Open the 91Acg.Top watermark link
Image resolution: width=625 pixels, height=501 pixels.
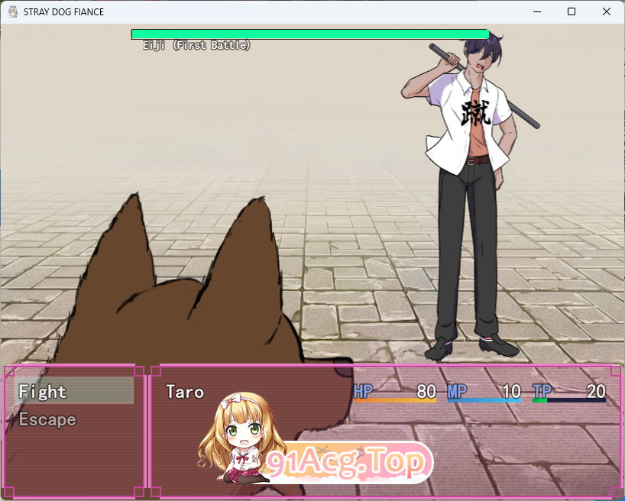[x=348, y=462]
